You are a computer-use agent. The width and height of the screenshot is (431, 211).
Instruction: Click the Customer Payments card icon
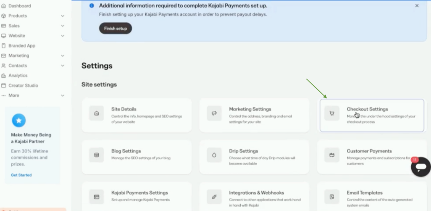click(332, 155)
